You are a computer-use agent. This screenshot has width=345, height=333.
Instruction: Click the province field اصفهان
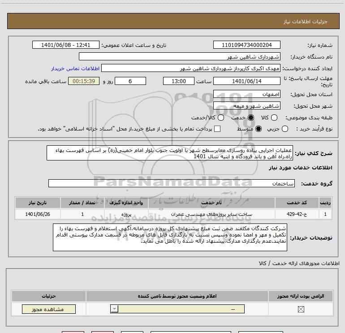click(x=246, y=94)
